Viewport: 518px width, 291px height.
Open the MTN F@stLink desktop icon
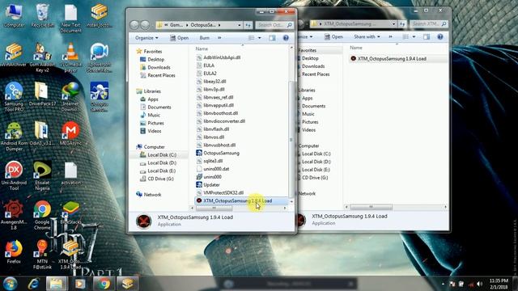42,254
